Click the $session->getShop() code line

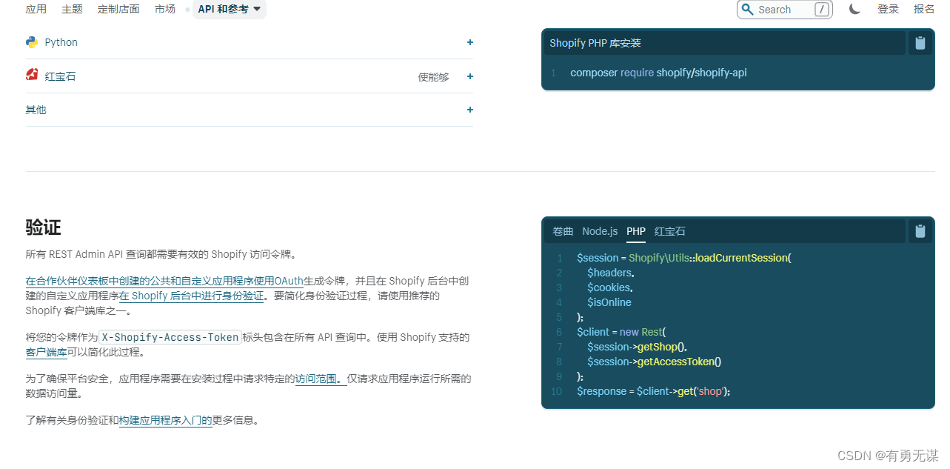[x=638, y=347]
